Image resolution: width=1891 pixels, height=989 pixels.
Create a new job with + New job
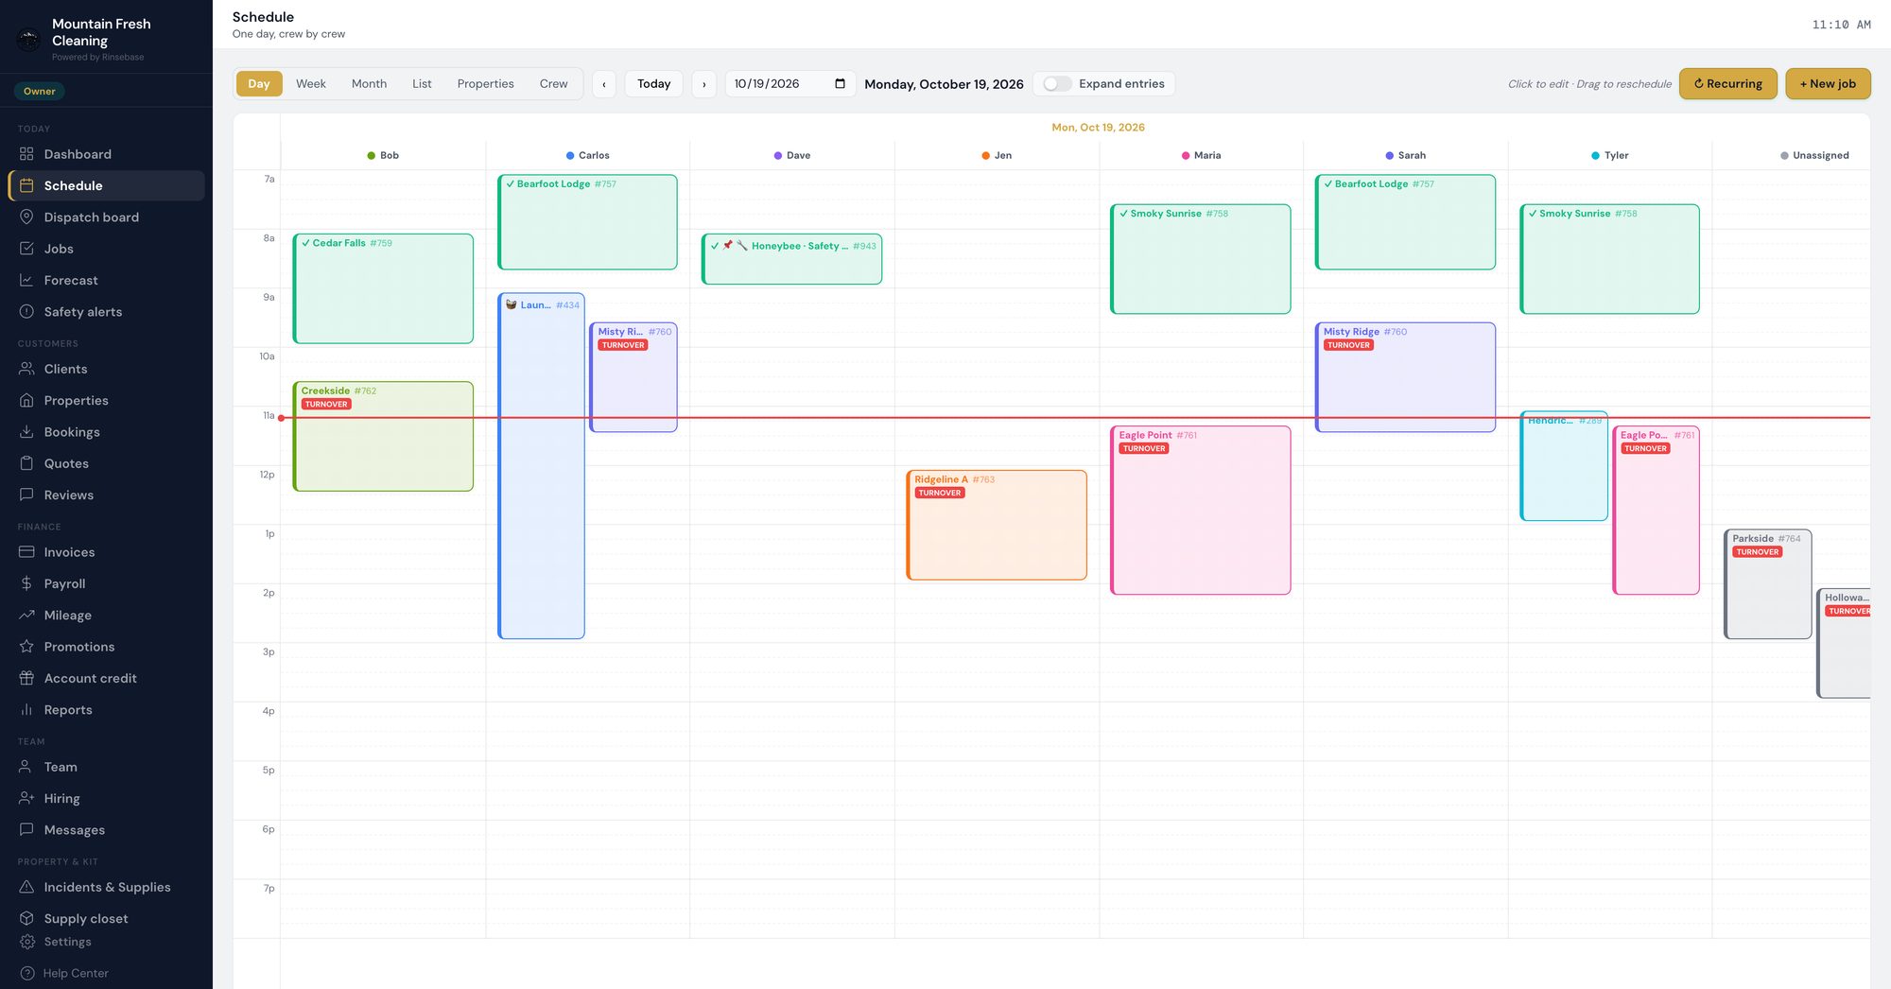[x=1828, y=83]
